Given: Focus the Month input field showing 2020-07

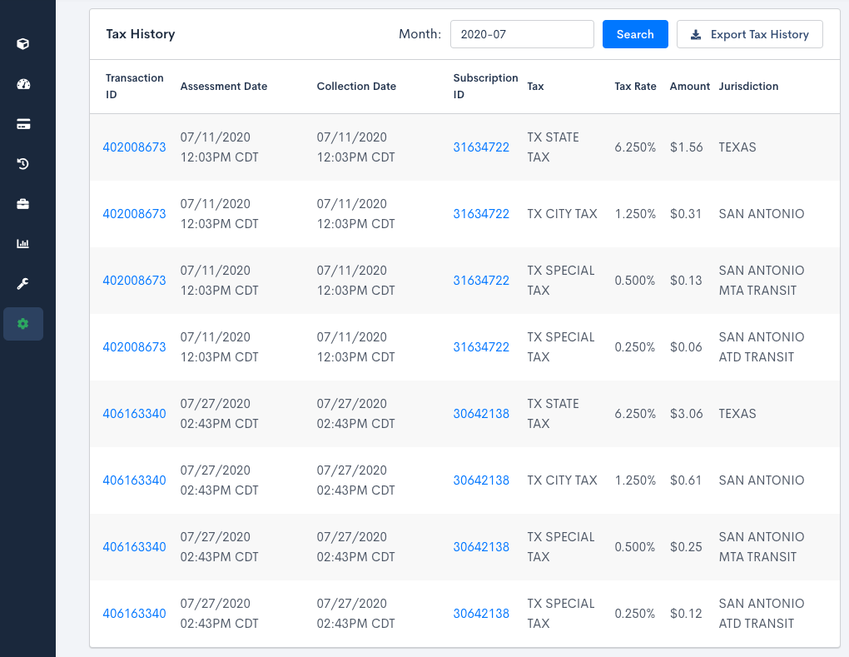Looking at the screenshot, I should [x=522, y=34].
